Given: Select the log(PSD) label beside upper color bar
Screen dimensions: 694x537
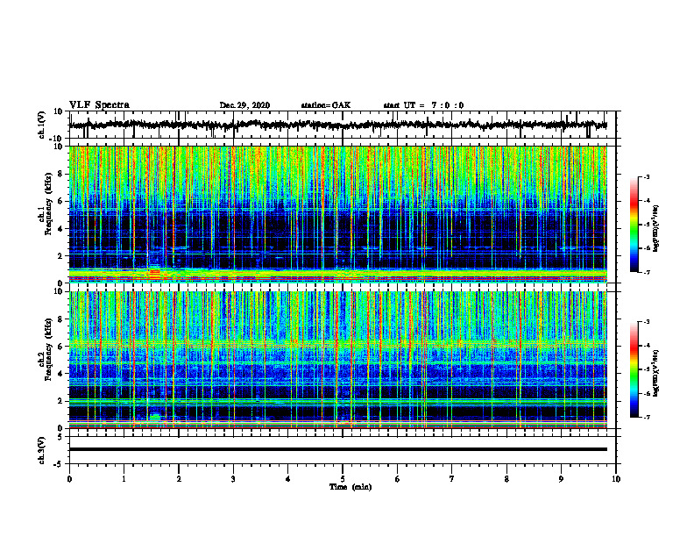Looking at the screenshot, I should click(655, 228).
